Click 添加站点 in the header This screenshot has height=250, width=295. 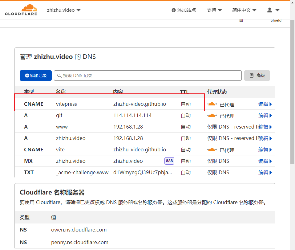186,10
